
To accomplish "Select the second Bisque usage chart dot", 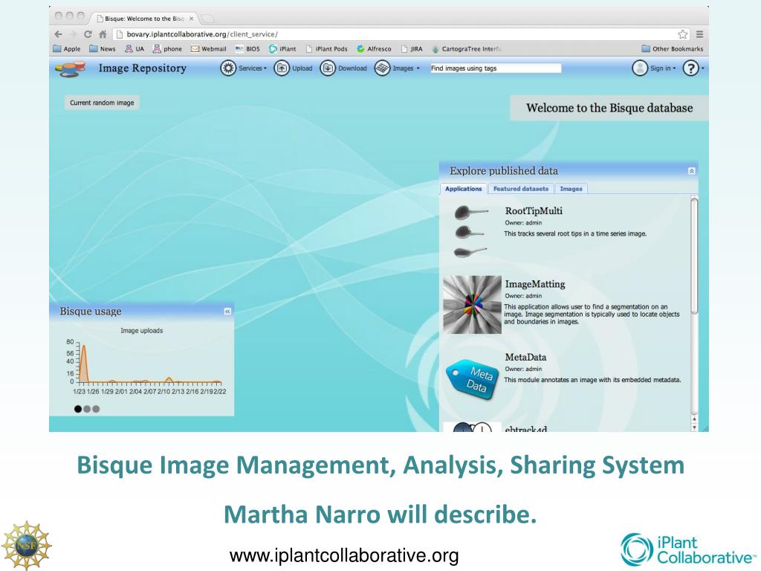I will pos(87,409).
